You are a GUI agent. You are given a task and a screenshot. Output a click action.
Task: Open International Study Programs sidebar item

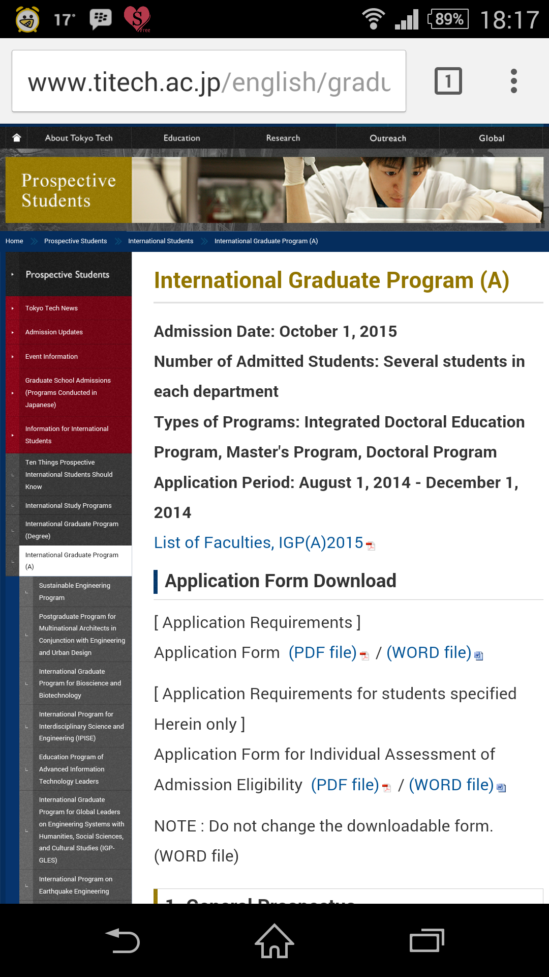point(69,506)
